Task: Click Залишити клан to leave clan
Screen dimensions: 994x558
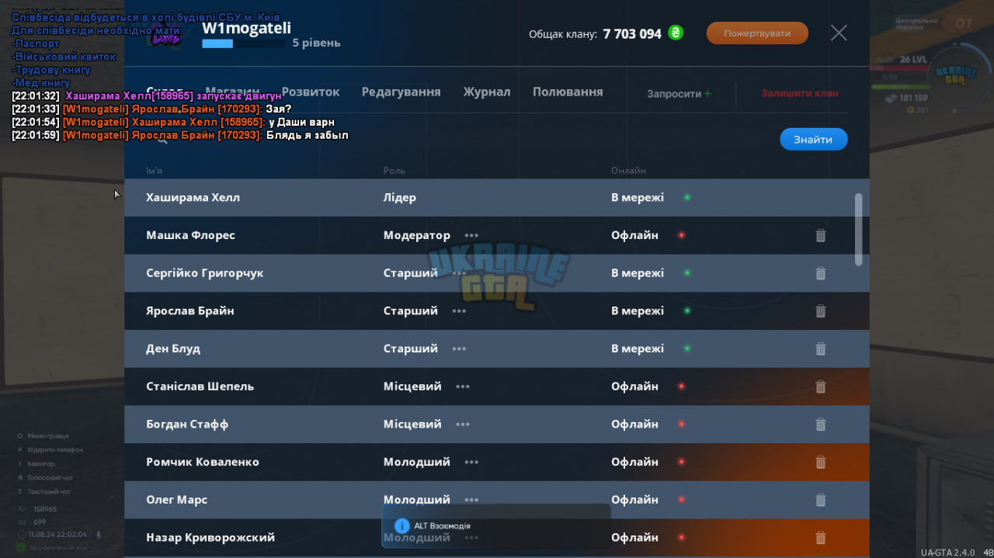Action: pyautogui.click(x=799, y=93)
